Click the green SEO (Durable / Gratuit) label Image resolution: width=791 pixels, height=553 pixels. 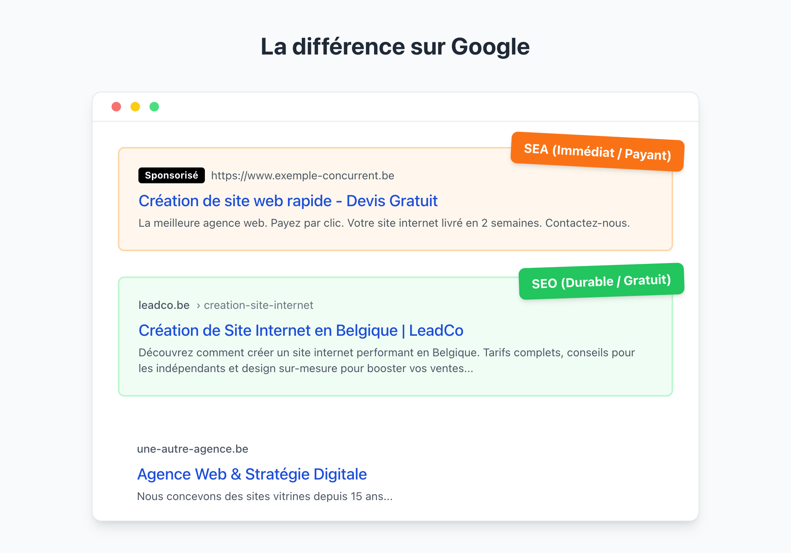click(x=601, y=281)
